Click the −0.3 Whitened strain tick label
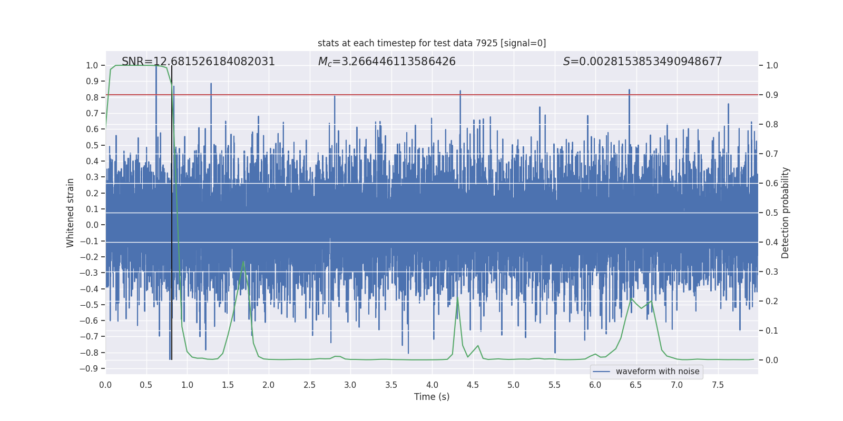843x421 pixels. (x=89, y=273)
